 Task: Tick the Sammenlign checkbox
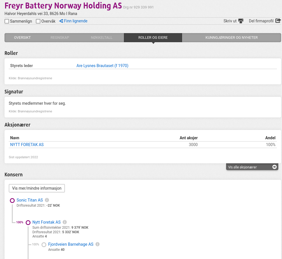click(7, 21)
